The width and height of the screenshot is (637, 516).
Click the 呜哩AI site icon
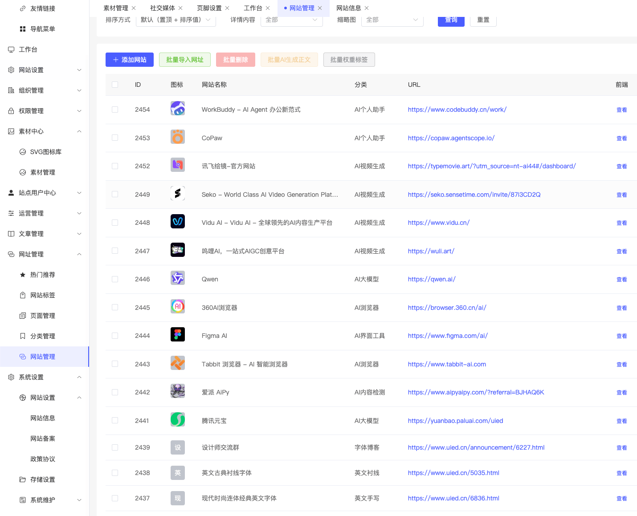(178, 250)
